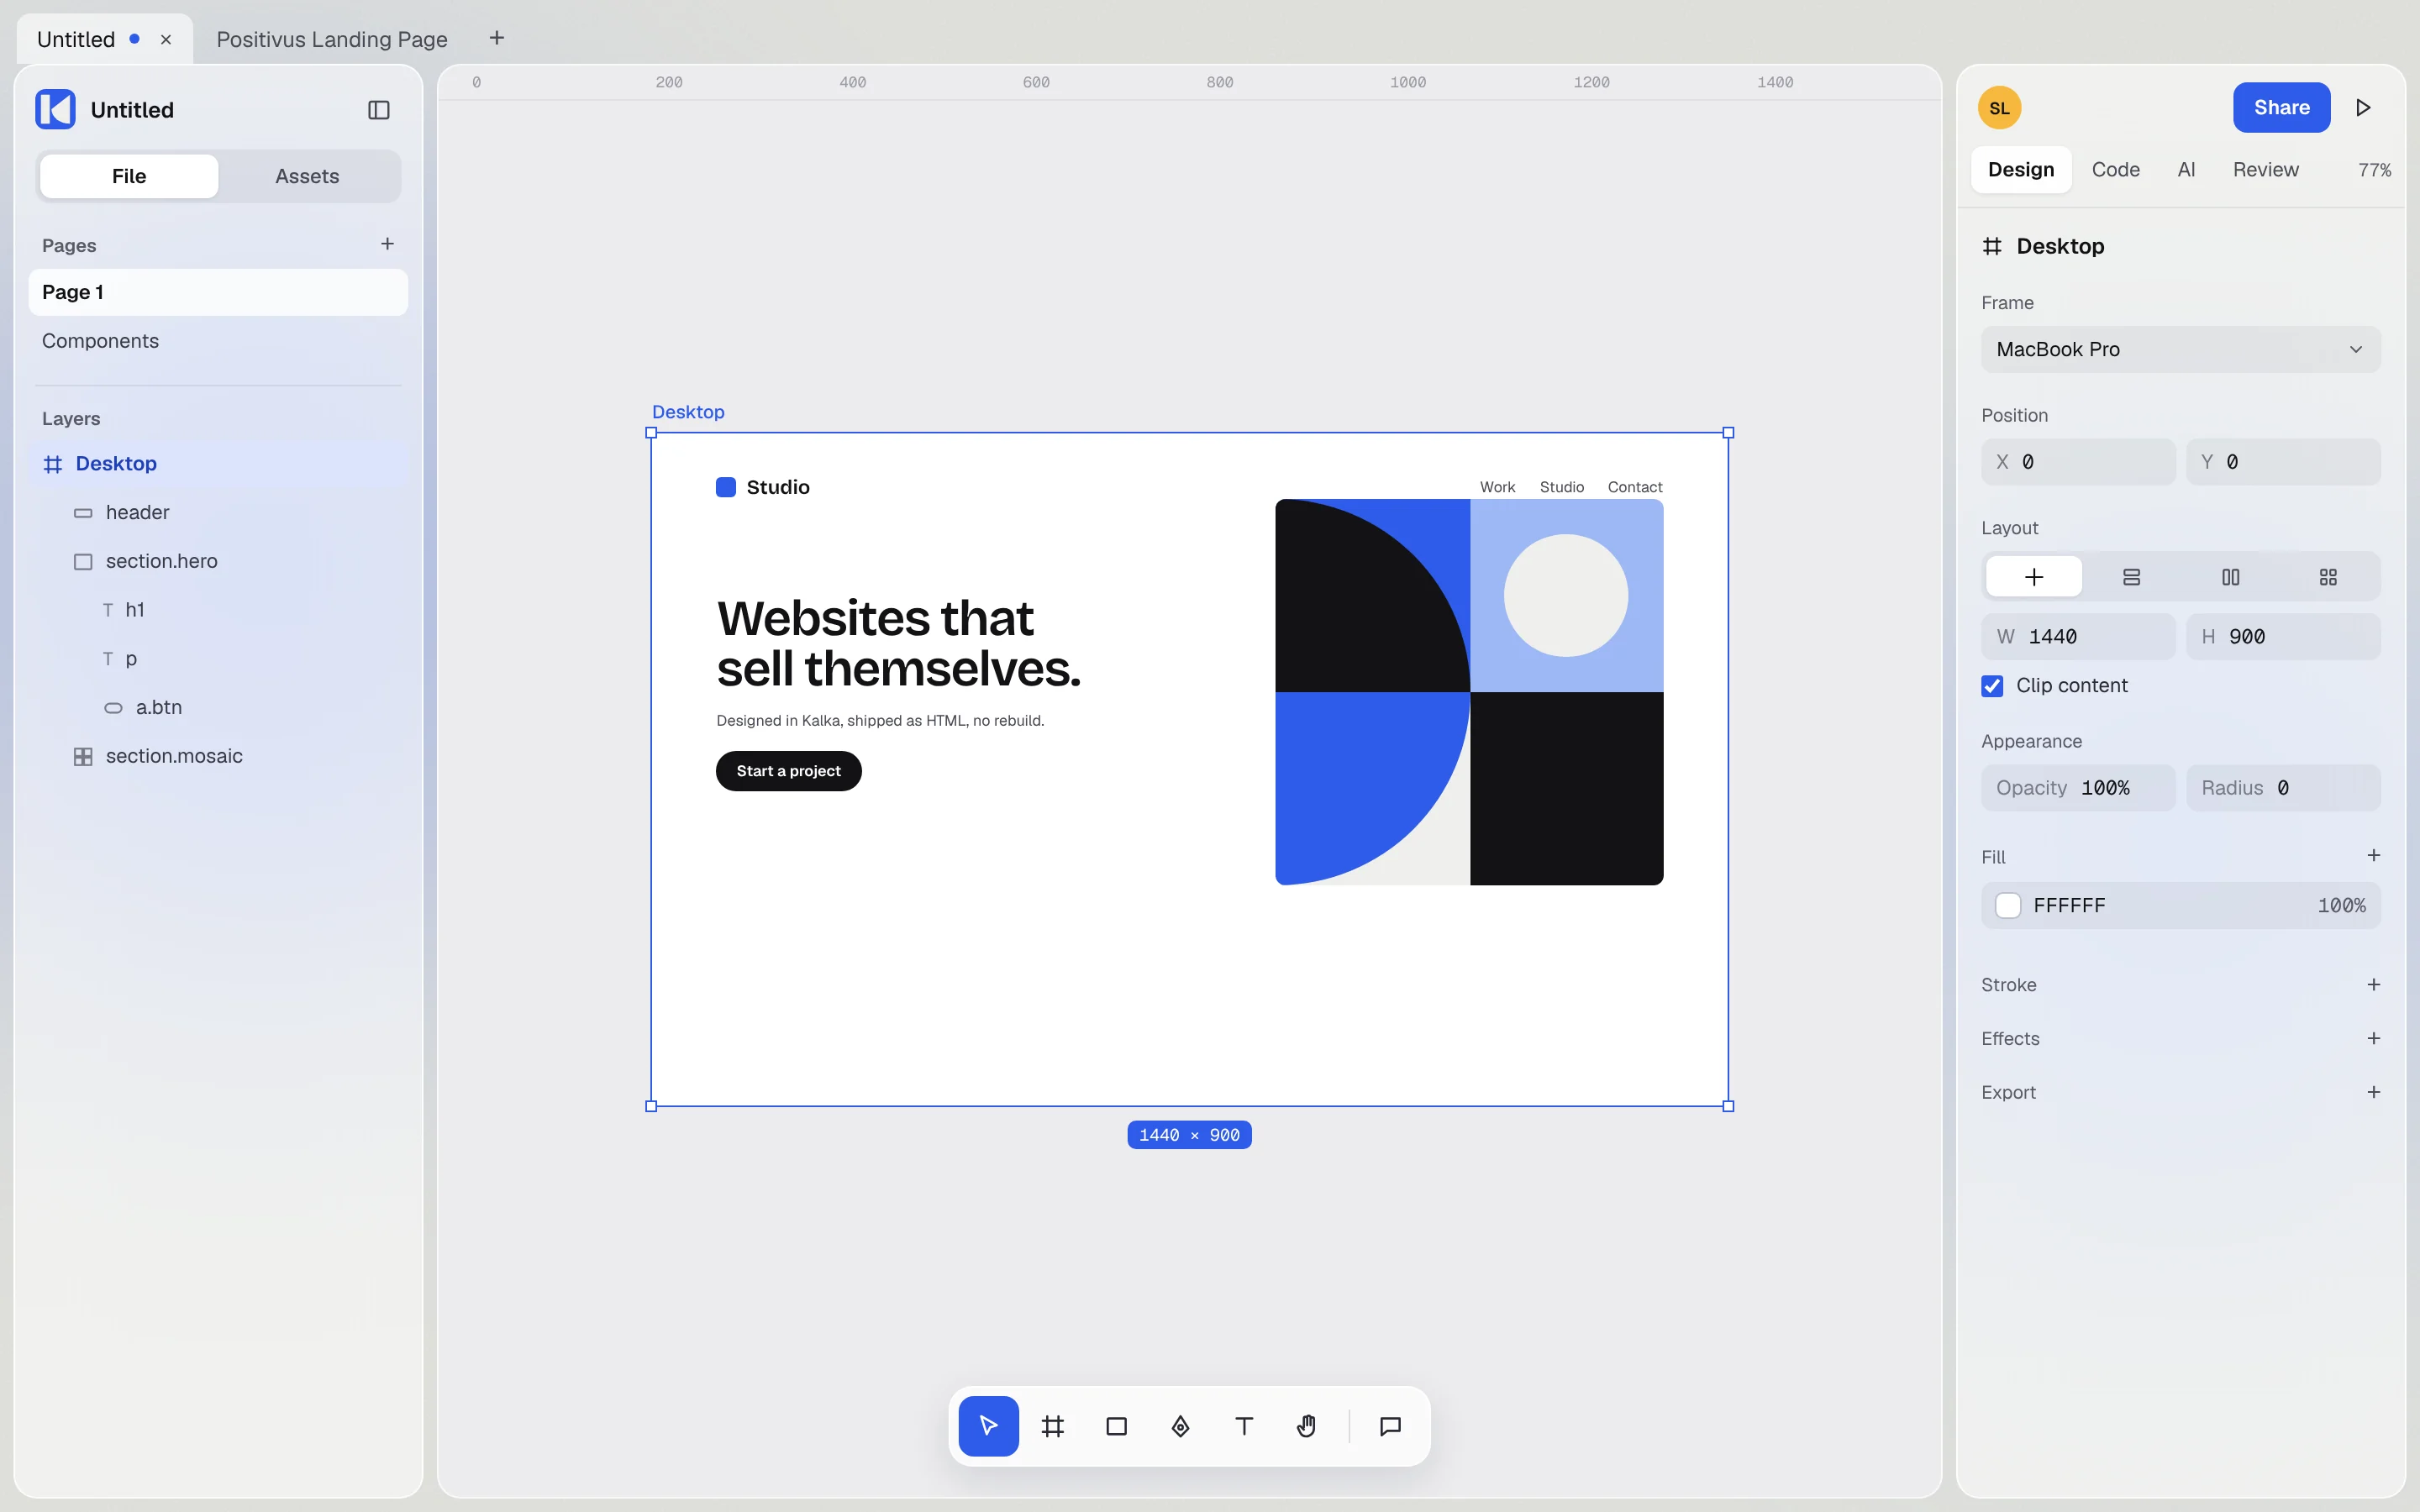Screen dimensions: 2420x1512
Task: Switch to the Code tab
Action: [x=2115, y=170]
